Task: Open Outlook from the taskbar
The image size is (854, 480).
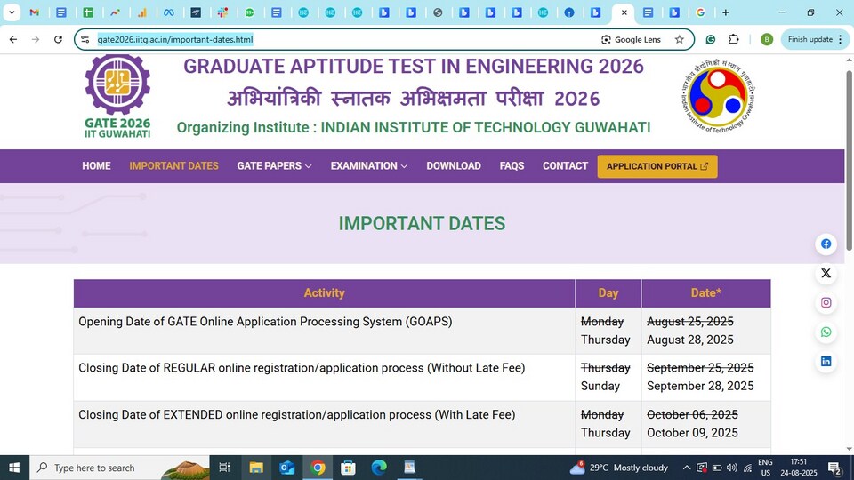Action: (287, 468)
